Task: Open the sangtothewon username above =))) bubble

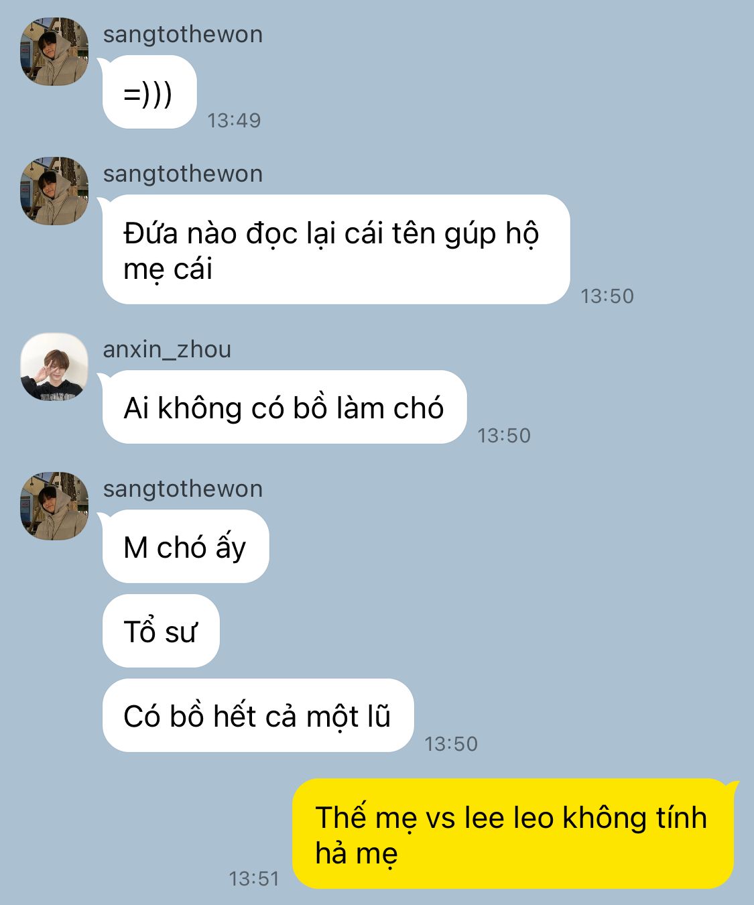Action: pyautogui.click(x=182, y=34)
